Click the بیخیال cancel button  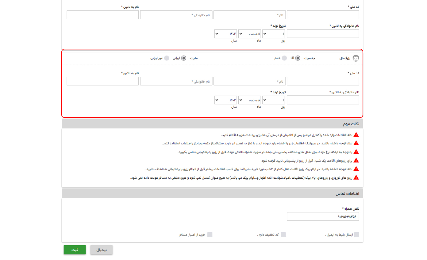coord(101,250)
